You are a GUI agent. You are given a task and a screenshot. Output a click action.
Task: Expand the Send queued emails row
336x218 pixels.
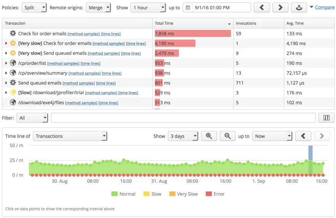click(x=6, y=83)
